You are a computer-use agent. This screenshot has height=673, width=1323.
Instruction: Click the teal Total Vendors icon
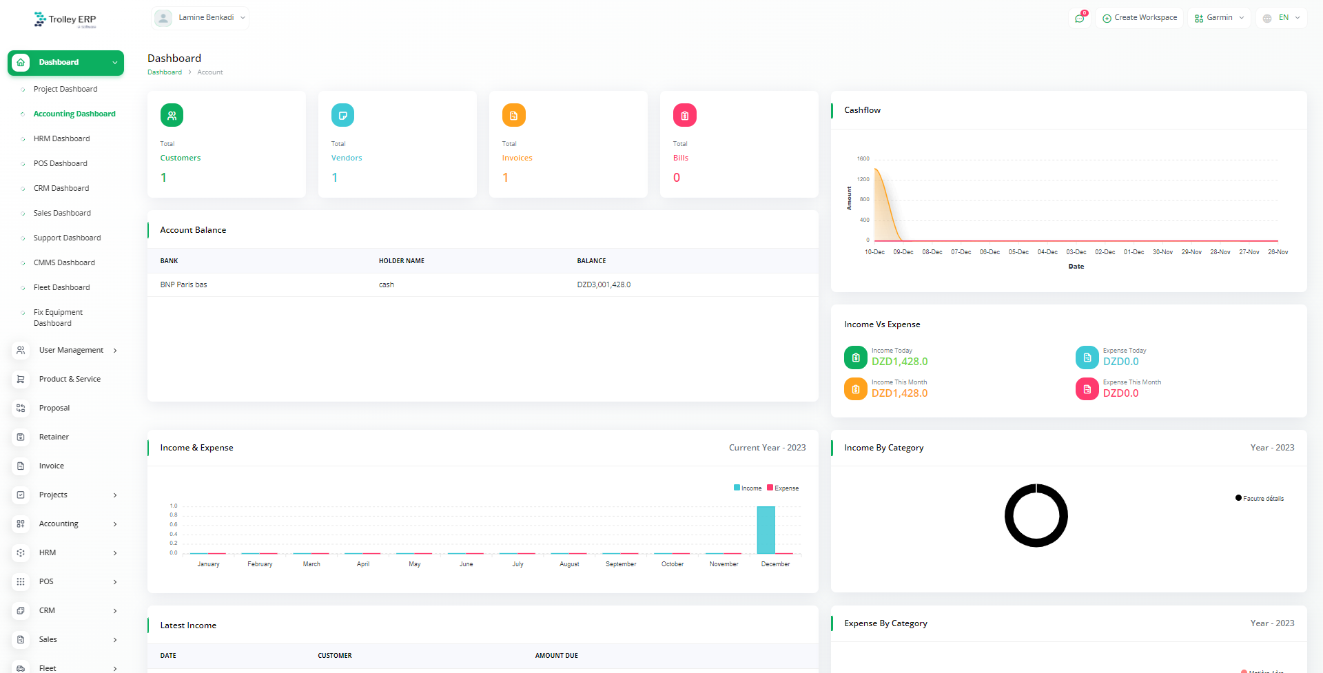[x=342, y=115]
